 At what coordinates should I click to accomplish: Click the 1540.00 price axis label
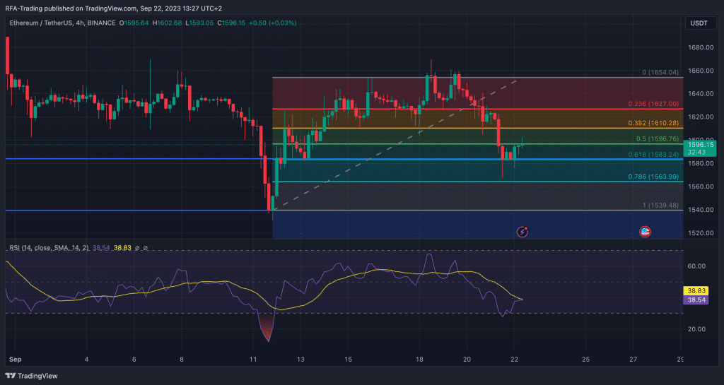click(x=701, y=209)
